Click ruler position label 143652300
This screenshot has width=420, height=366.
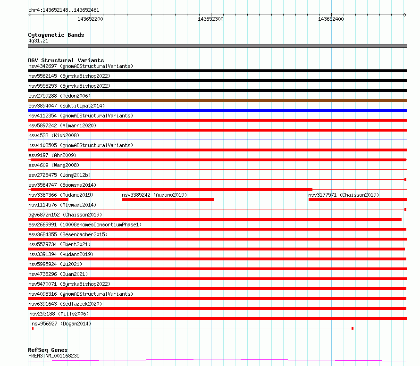pyautogui.click(x=210, y=19)
